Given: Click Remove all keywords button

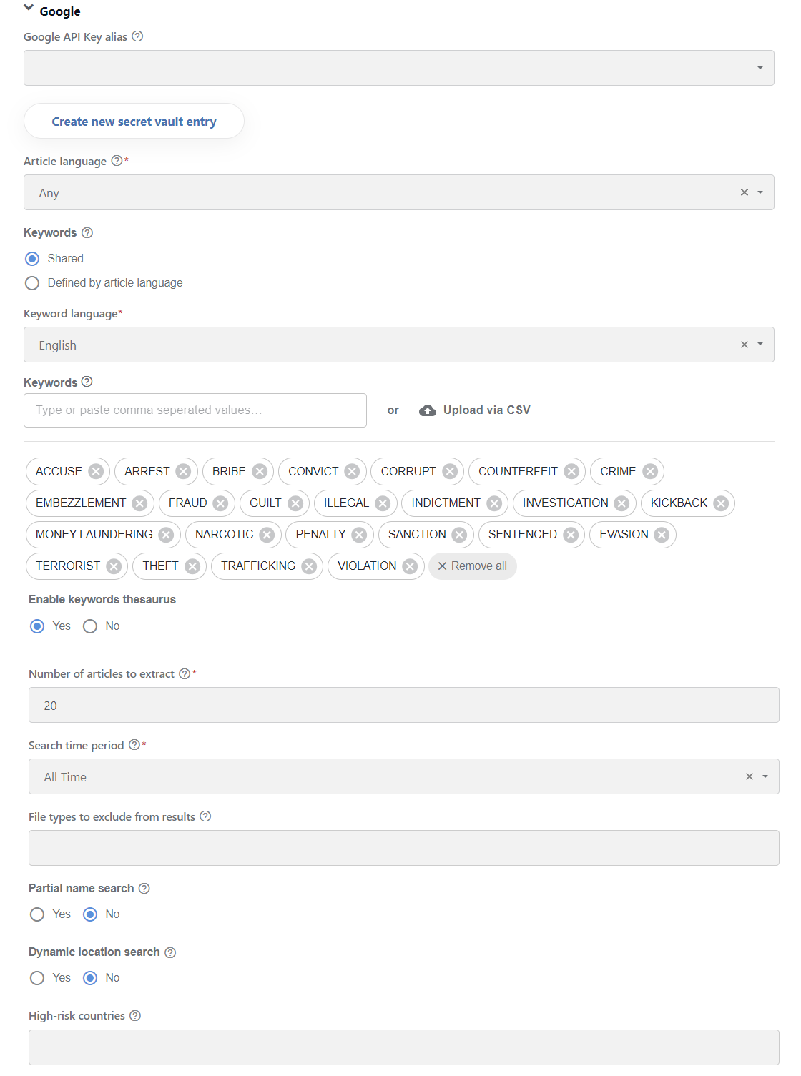Looking at the screenshot, I should [472, 566].
